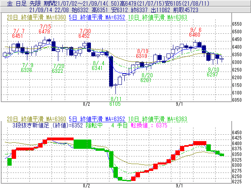This screenshot has width=251, height=191.
Task: Click the 9/10 6297 low annotation
Action: coord(212,72)
